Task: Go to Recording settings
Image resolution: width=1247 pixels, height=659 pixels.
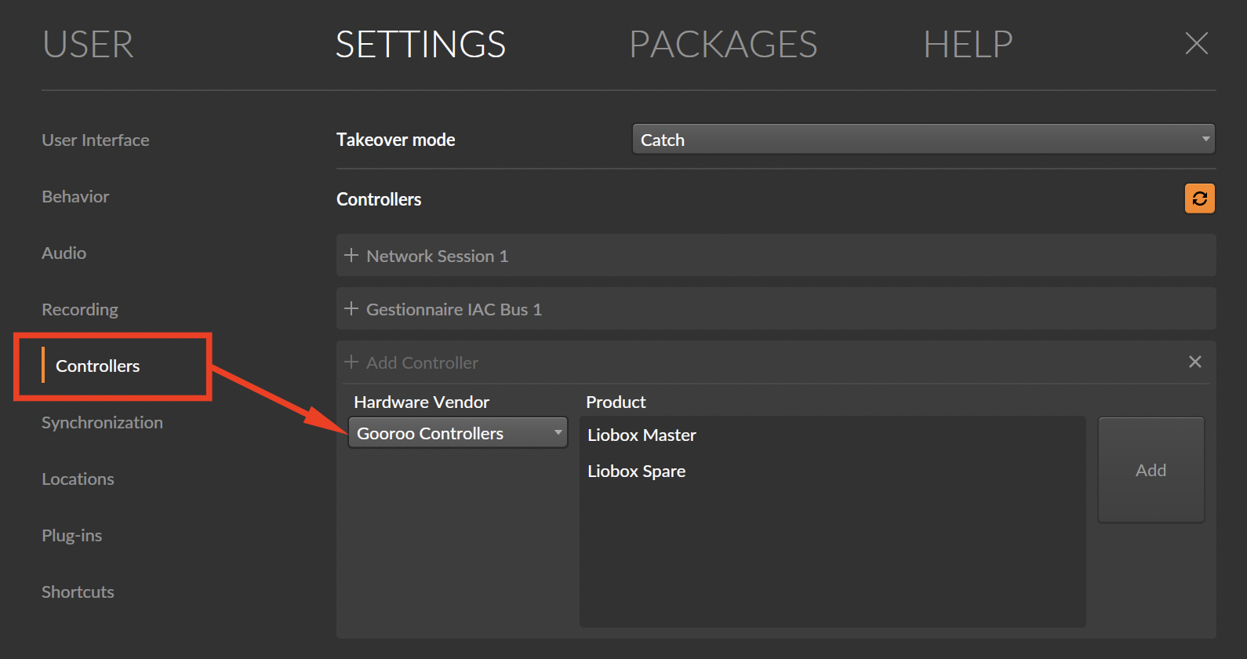Action: (x=80, y=309)
